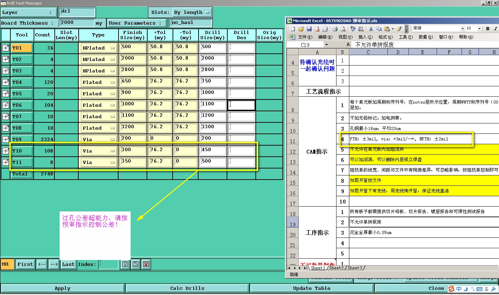Click the New workbook icon in Excel

click(293, 29)
